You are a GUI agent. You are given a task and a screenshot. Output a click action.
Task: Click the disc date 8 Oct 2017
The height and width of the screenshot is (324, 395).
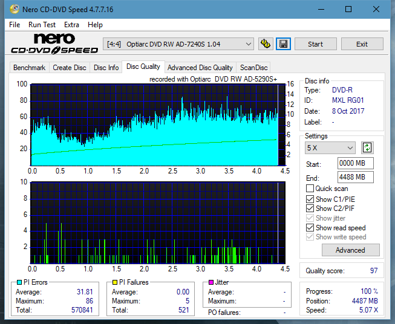[348, 111]
